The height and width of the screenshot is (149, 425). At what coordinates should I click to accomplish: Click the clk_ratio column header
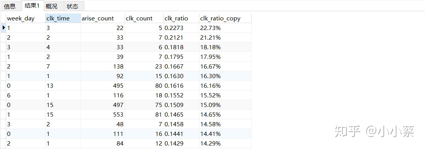point(181,18)
